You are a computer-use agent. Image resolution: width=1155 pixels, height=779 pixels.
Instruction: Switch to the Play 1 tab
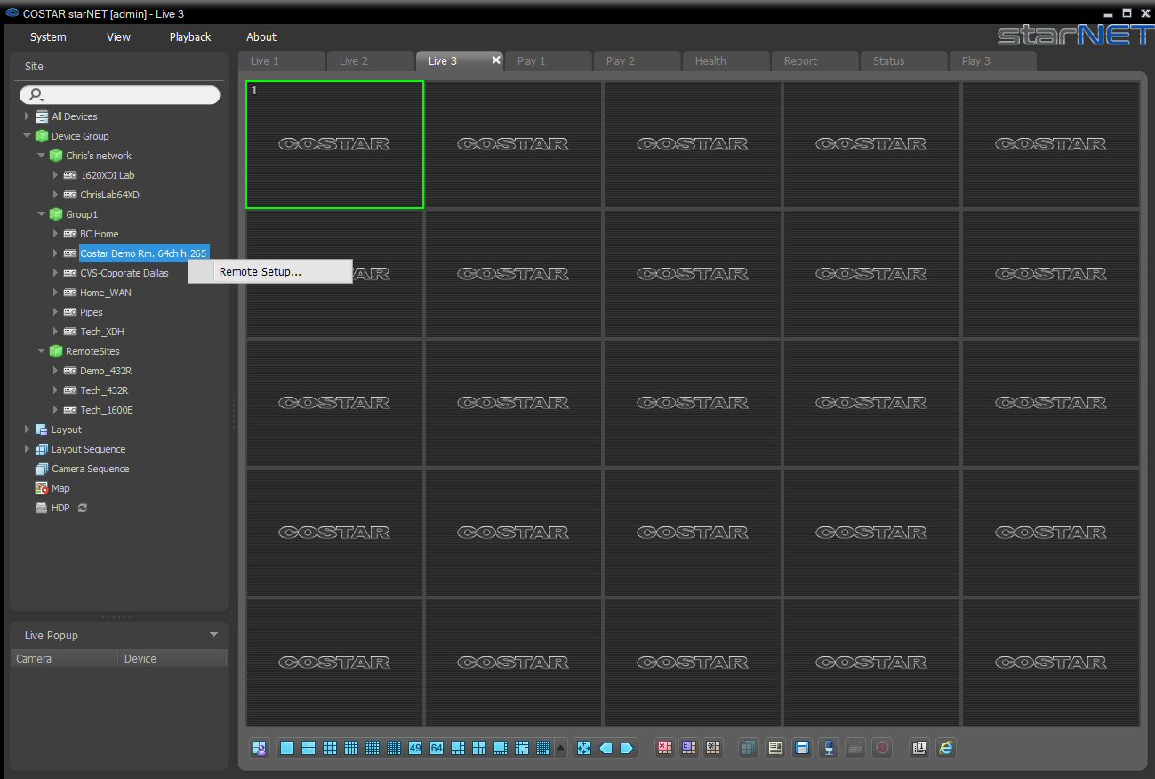tap(548, 61)
